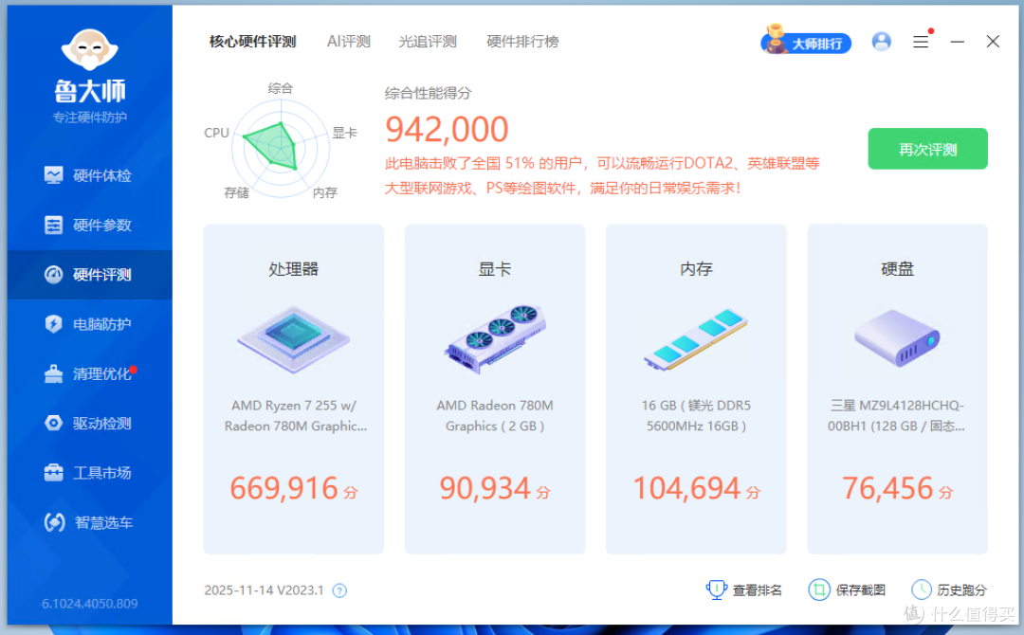Open 硬件体检 in the sidebar
The height and width of the screenshot is (635, 1024).
pyautogui.click(x=89, y=175)
